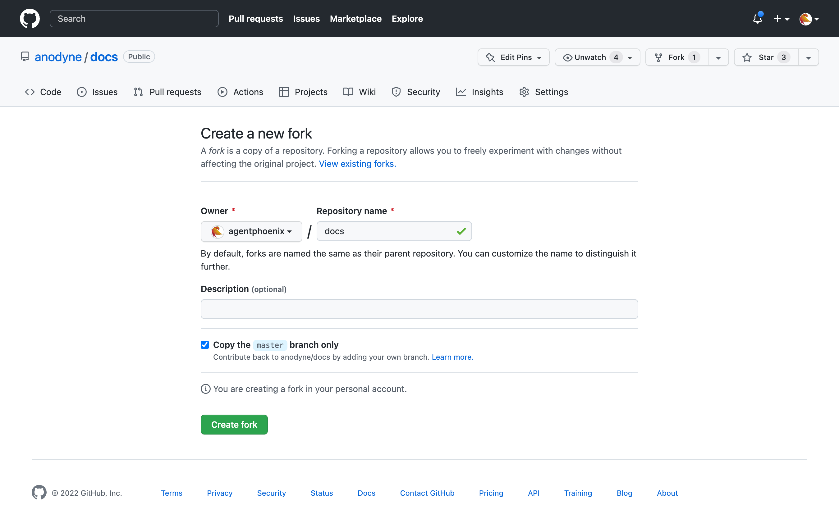839x528 pixels.
Task: Follow the Learn more link
Action: pyautogui.click(x=452, y=357)
